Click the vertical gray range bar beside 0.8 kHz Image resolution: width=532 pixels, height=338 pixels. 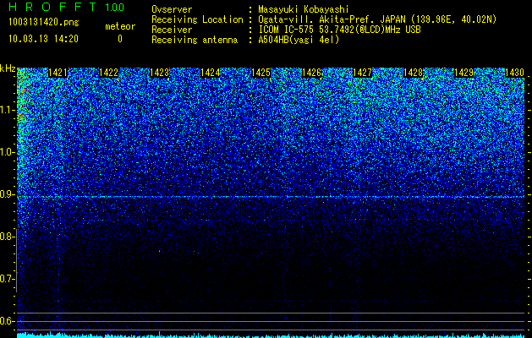pyautogui.click(x=16, y=261)
